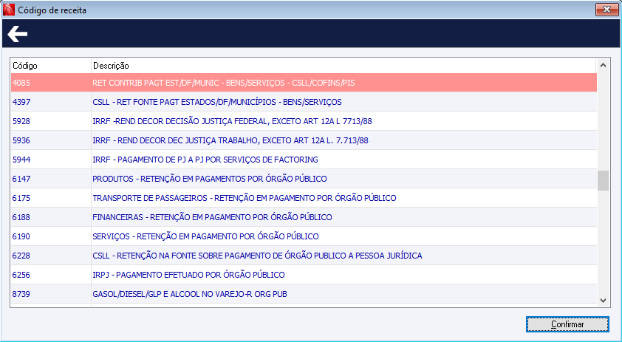Select CSLL - RET FONTE PAGT ESTADOS description
This screenshot has height=342, width=622.
(217, 102)
